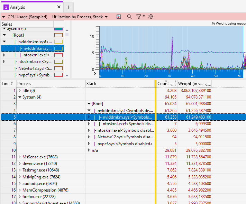Image resolution: width=246 pixels, height=204 pixels.
Task: Expand the n/a stack row
Action: pyautogui.click(x=89, y=150)
